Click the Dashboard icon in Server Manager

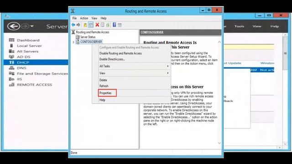[x=11, y=40]
